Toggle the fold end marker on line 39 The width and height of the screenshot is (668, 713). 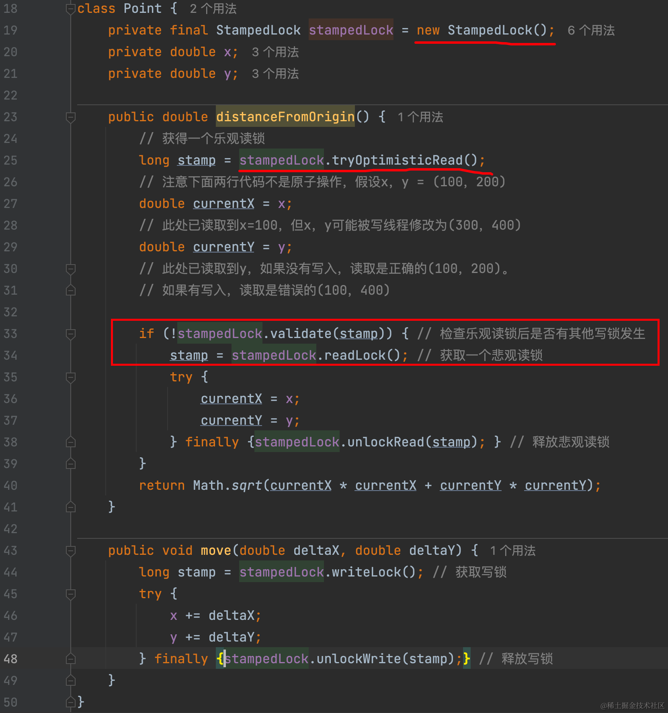pos(71,464)
